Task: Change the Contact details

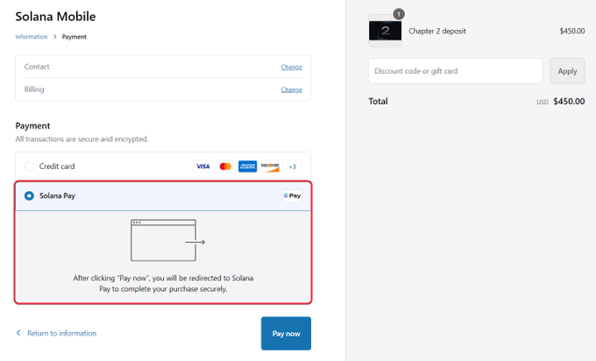Action: [x=292, y=67]
